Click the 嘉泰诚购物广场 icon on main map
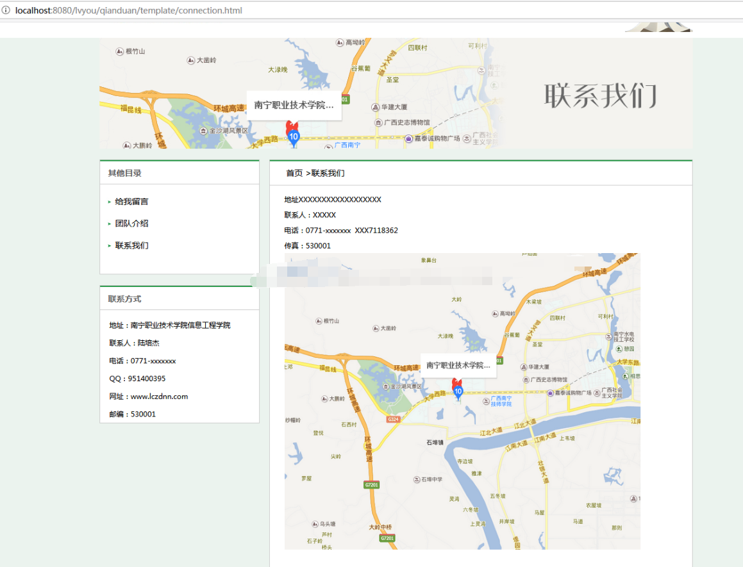The width and height of the screenshot is (743, 567). tap(550, 393)
